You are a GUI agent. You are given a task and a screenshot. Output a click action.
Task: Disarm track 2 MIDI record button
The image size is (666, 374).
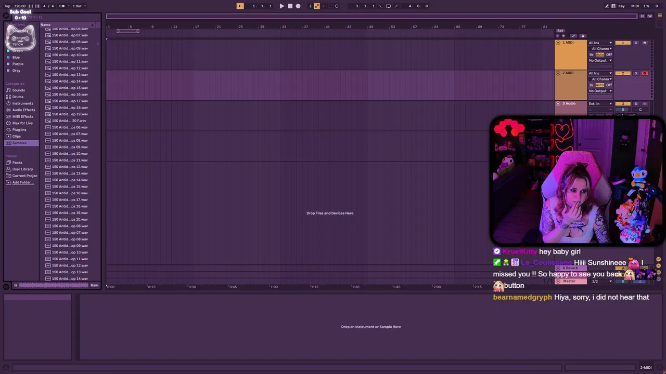[645, 73]
